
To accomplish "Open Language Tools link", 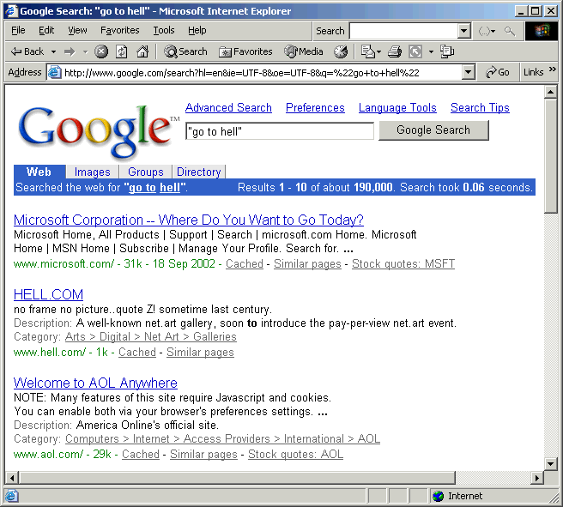I will pyautogui.click(x=397, y=107).
